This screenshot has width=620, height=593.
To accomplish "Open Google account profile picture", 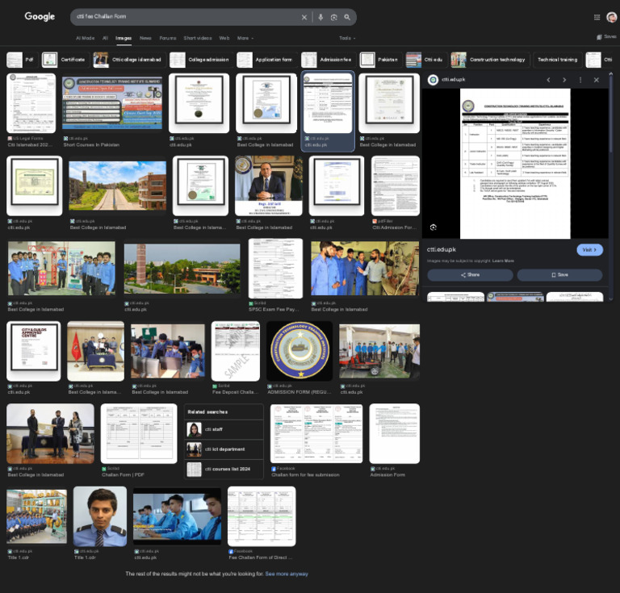I will [x=612, y=17].
